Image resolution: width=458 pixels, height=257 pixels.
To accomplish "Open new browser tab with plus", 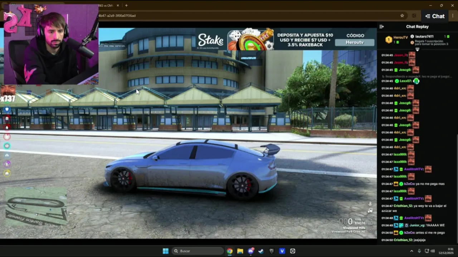I will tap(126, 5).
